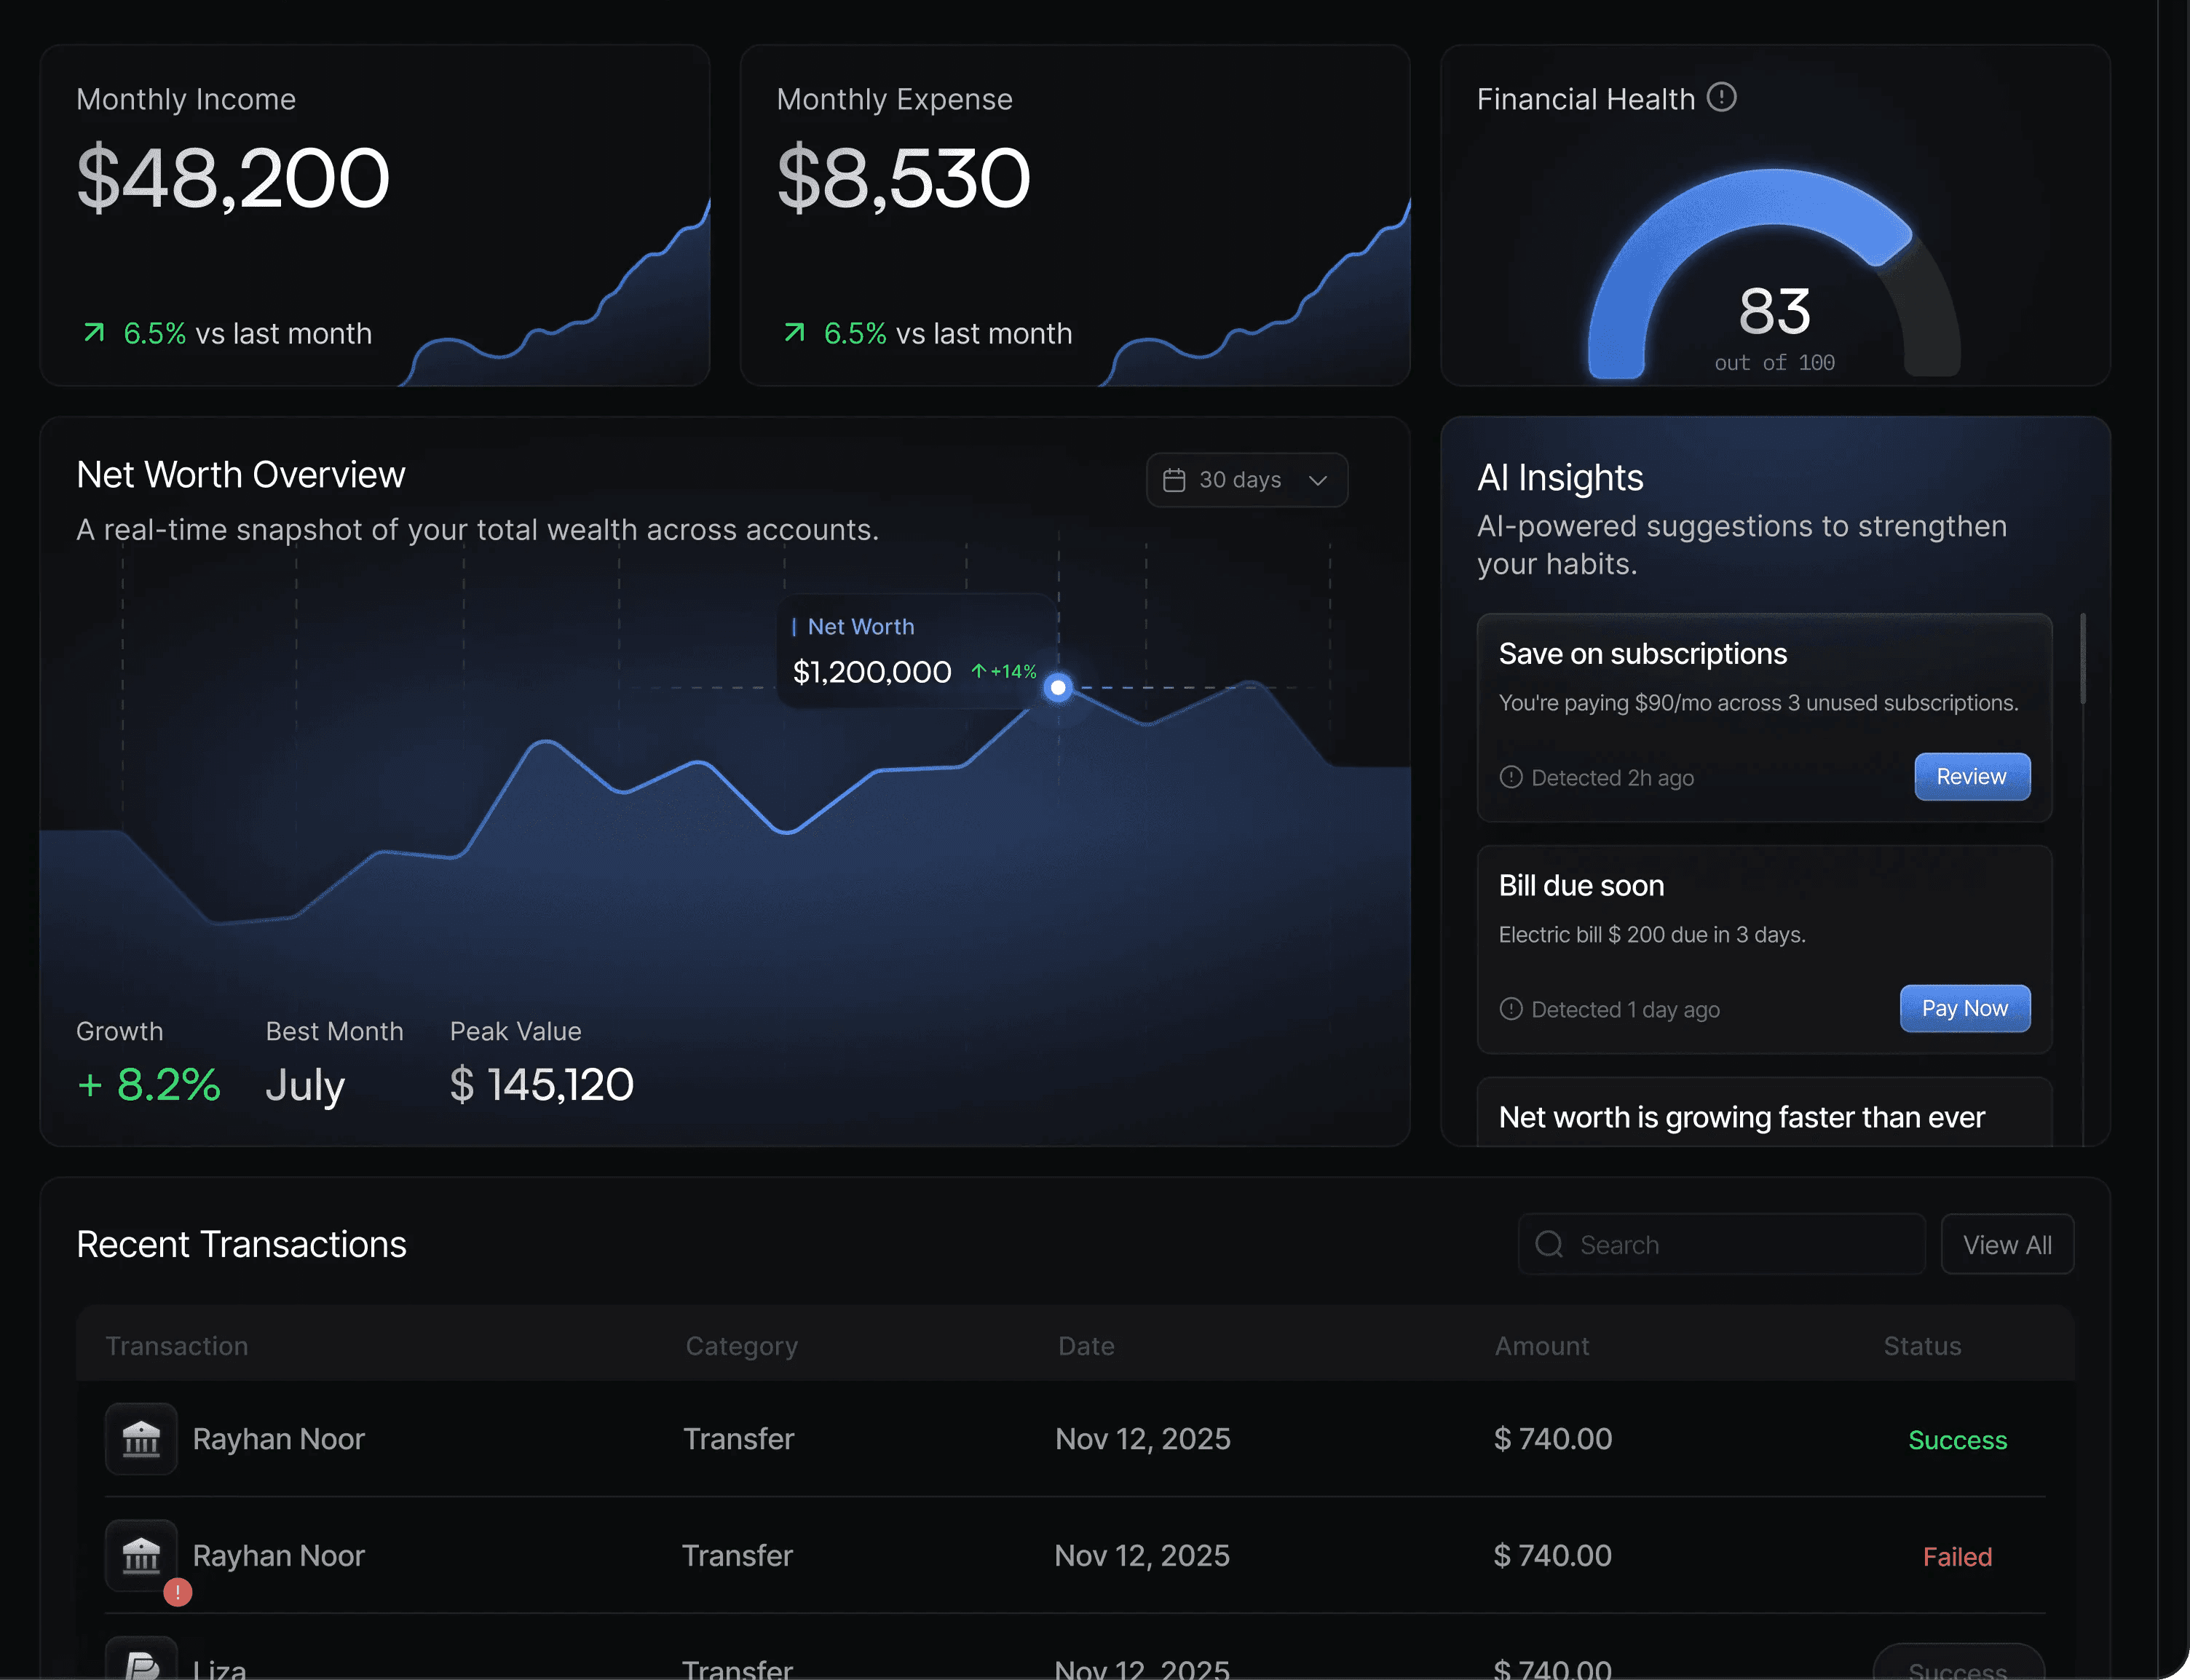Click the Monthly Income green trend arrow
2190x1680 pixels.
point(94,332)
